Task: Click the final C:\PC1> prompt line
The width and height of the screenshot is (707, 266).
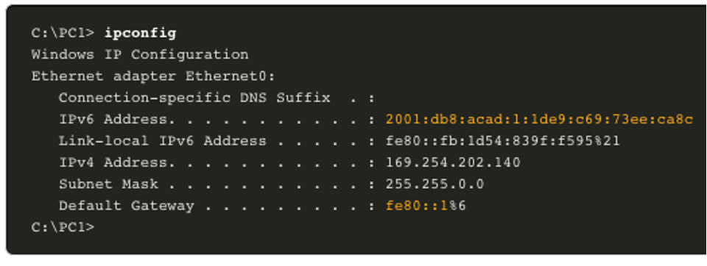Action: pos(63,227)
